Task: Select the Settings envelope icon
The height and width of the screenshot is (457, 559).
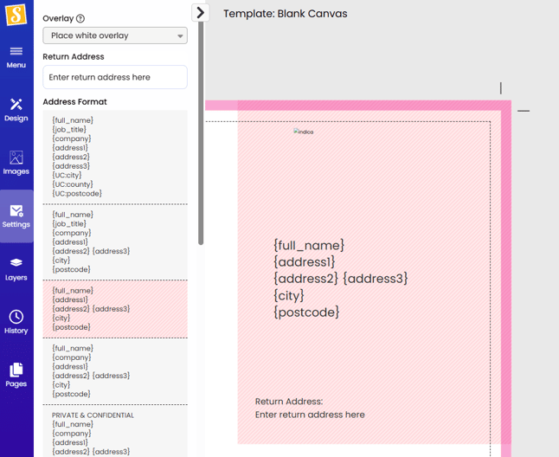Action: [x=16, y=216]
